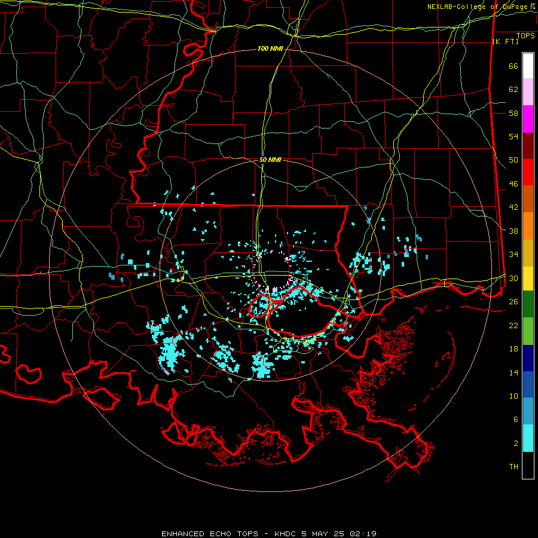This screenshot has height=538, width=538.
Task: Click the legend value "22"
Action: pyautogui.click(x=513, y=325)
